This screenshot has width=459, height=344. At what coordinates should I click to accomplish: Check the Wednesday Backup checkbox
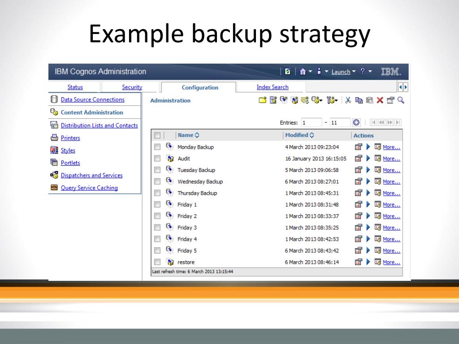click(x=157, y=181)
